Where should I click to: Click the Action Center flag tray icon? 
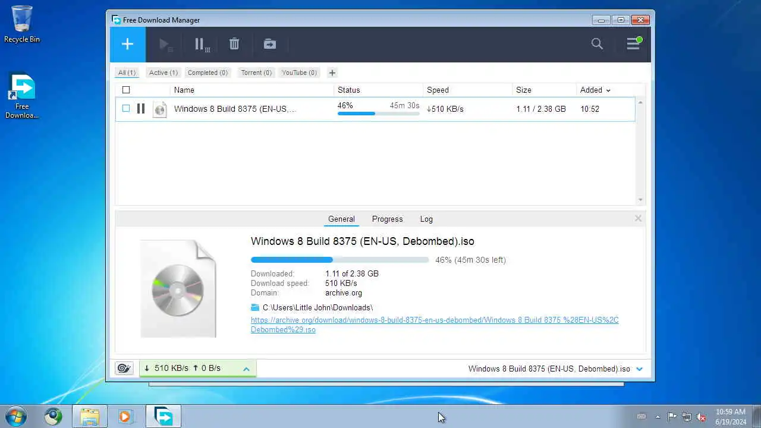click(x=672, y=417)
